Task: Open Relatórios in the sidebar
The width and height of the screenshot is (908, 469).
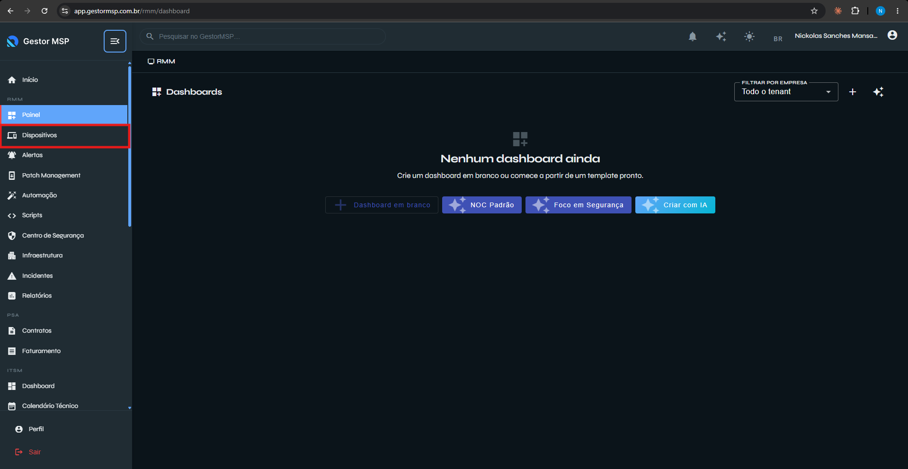Action: [64, 296]
